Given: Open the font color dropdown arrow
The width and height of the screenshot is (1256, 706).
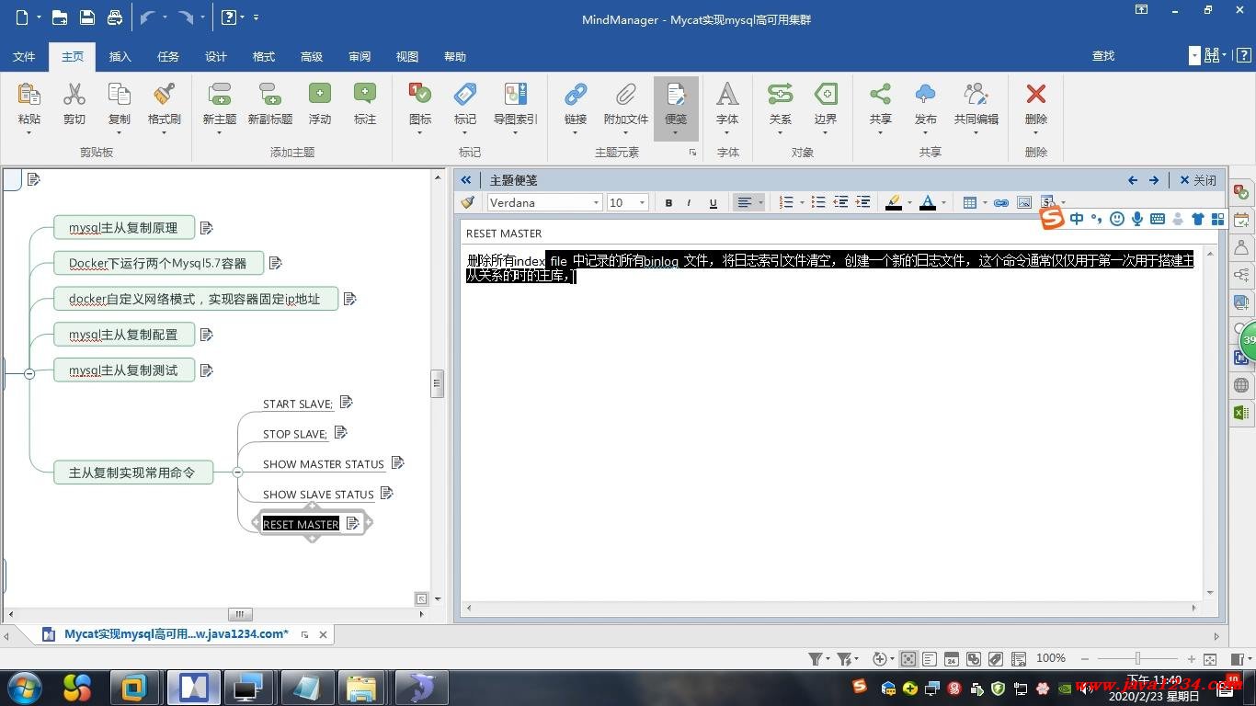Looking at the screenshot, I should click(x=943, y=203).
